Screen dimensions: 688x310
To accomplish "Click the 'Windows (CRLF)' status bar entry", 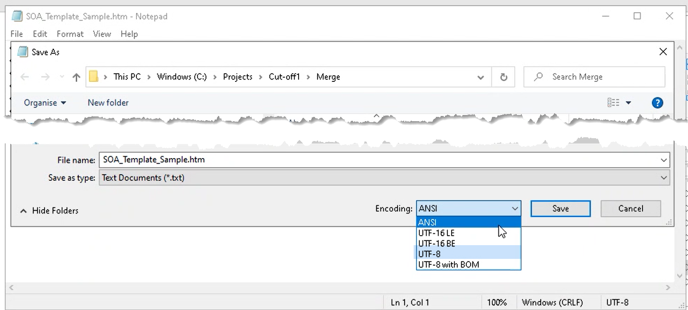I will (552, 302).
